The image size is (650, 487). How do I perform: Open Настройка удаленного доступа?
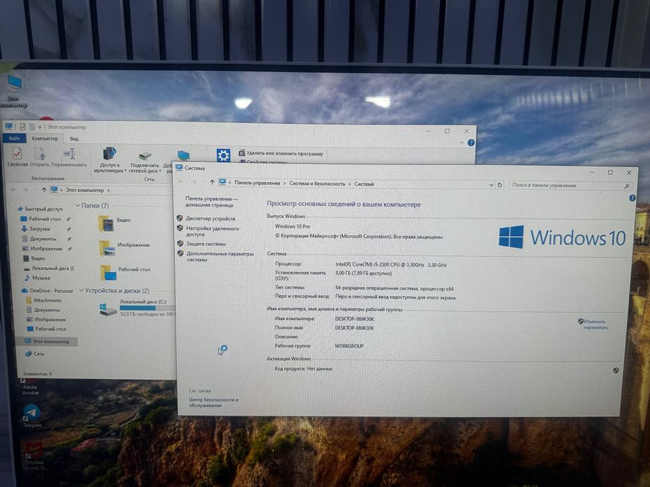tap(212, 231)
